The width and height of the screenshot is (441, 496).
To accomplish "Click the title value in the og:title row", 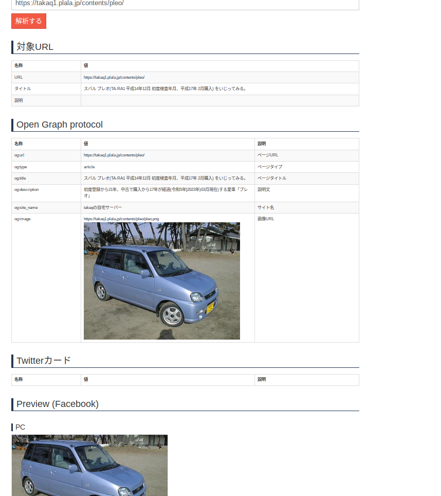I will point(165,179).
